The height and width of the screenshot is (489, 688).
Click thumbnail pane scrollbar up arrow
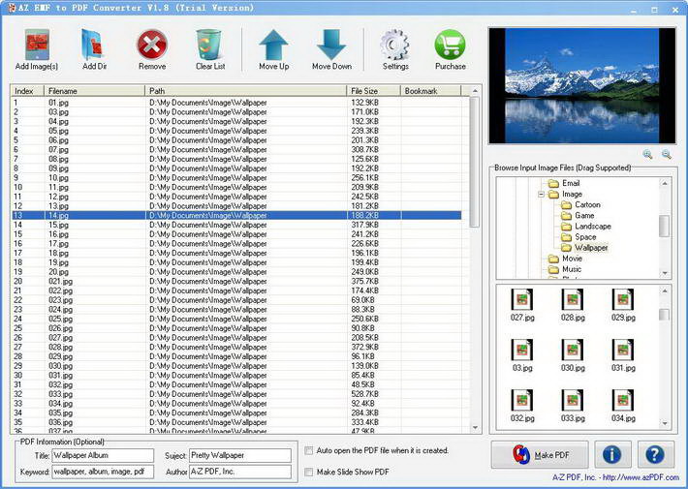(x=665, y=291)
